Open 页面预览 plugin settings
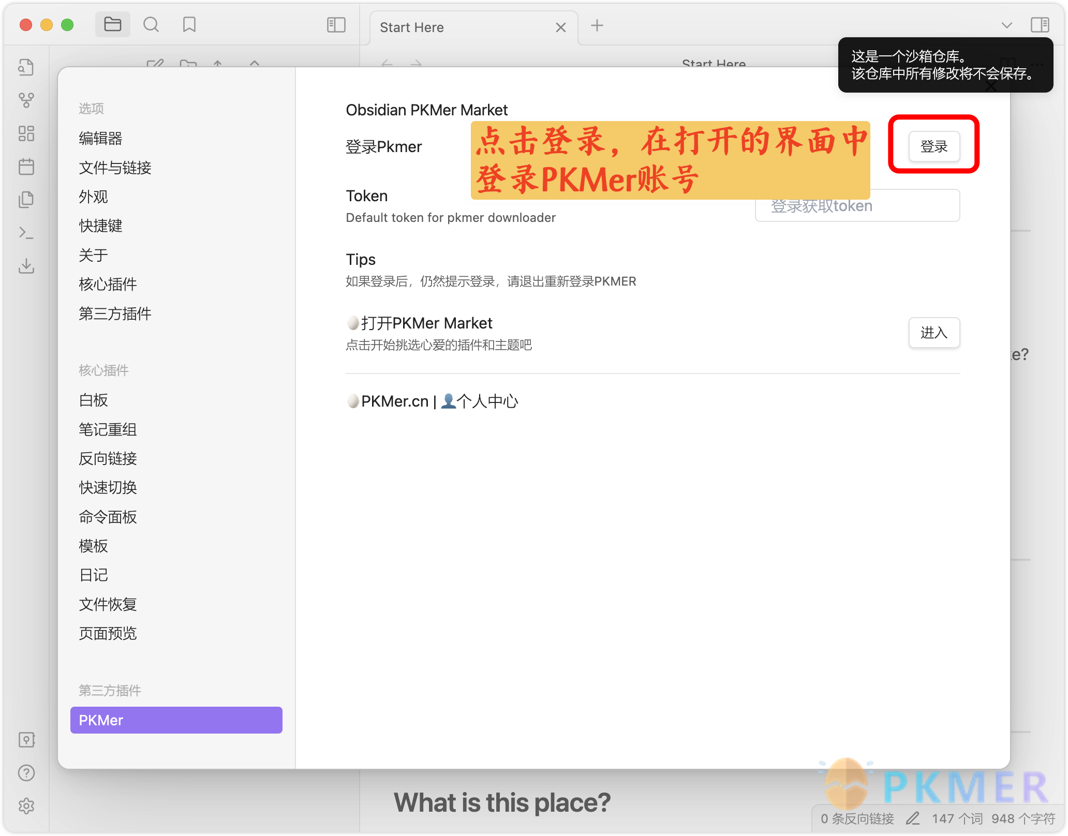The image size is (1068, 836). [176, 633]
